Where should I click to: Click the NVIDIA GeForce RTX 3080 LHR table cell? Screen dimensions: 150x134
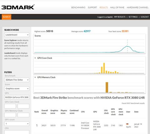97,126
